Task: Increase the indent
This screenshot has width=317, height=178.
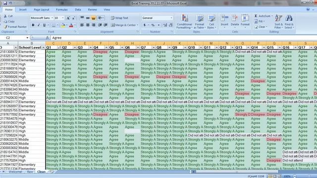Action: pos(106,25)
